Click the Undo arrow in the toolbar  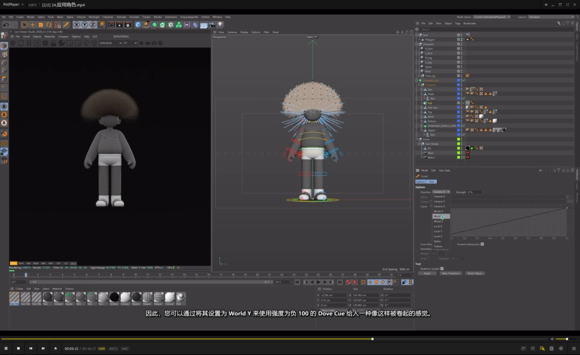pyautogui.click(x=6, y=25)
